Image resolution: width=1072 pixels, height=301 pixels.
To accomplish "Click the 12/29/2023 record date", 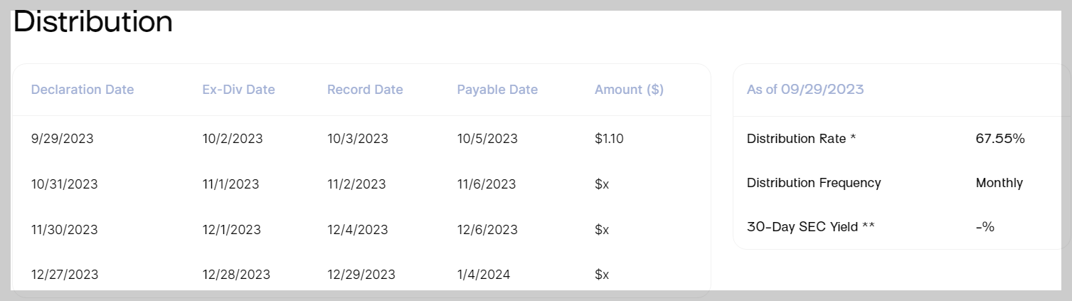I will tap(361, 275).
